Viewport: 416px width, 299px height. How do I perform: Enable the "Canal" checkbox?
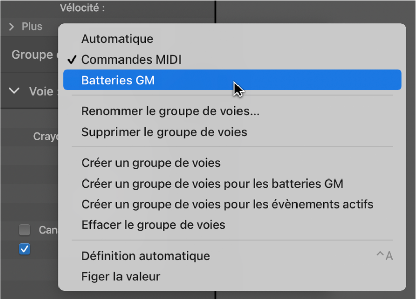(x=24, y=230)
